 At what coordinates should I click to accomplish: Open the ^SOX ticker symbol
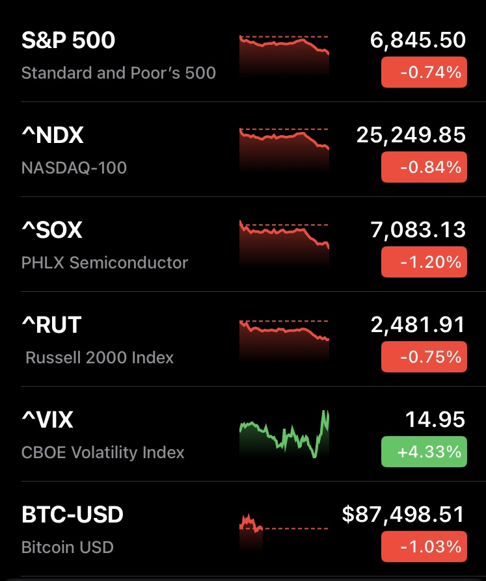tap(52, 231)
